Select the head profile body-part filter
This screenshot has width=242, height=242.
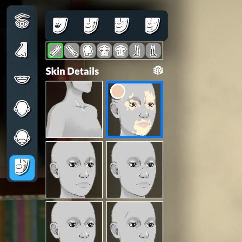click(x=88, y=50)
